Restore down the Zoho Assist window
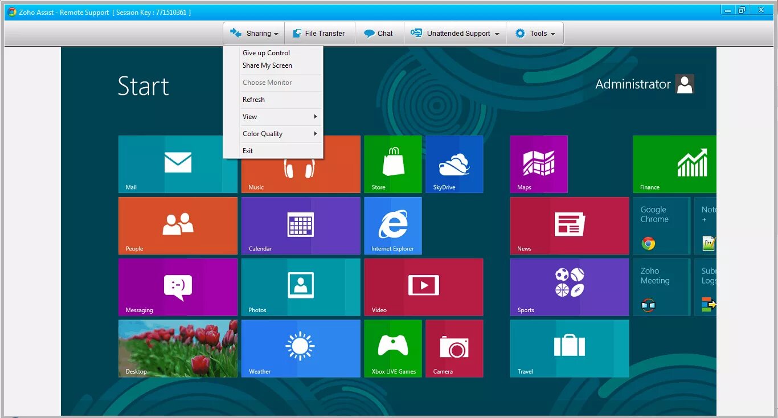The height and width of the screenshot is (418, 778). tap(742, 10)
